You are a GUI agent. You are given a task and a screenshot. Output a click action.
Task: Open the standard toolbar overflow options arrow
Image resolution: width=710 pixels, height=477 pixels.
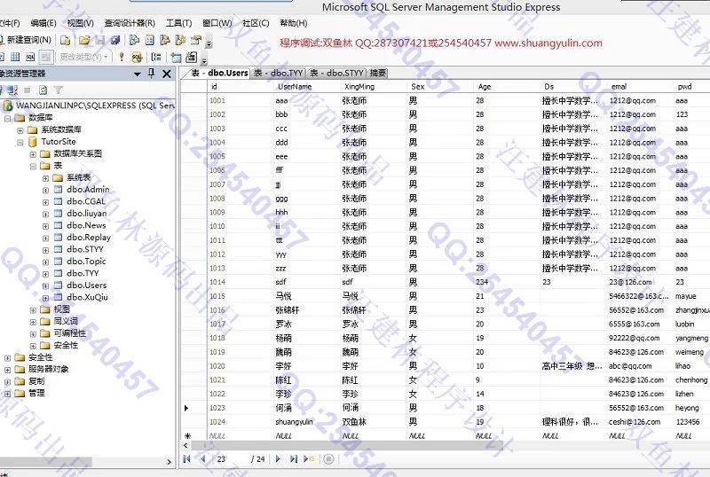click(209, 44)
